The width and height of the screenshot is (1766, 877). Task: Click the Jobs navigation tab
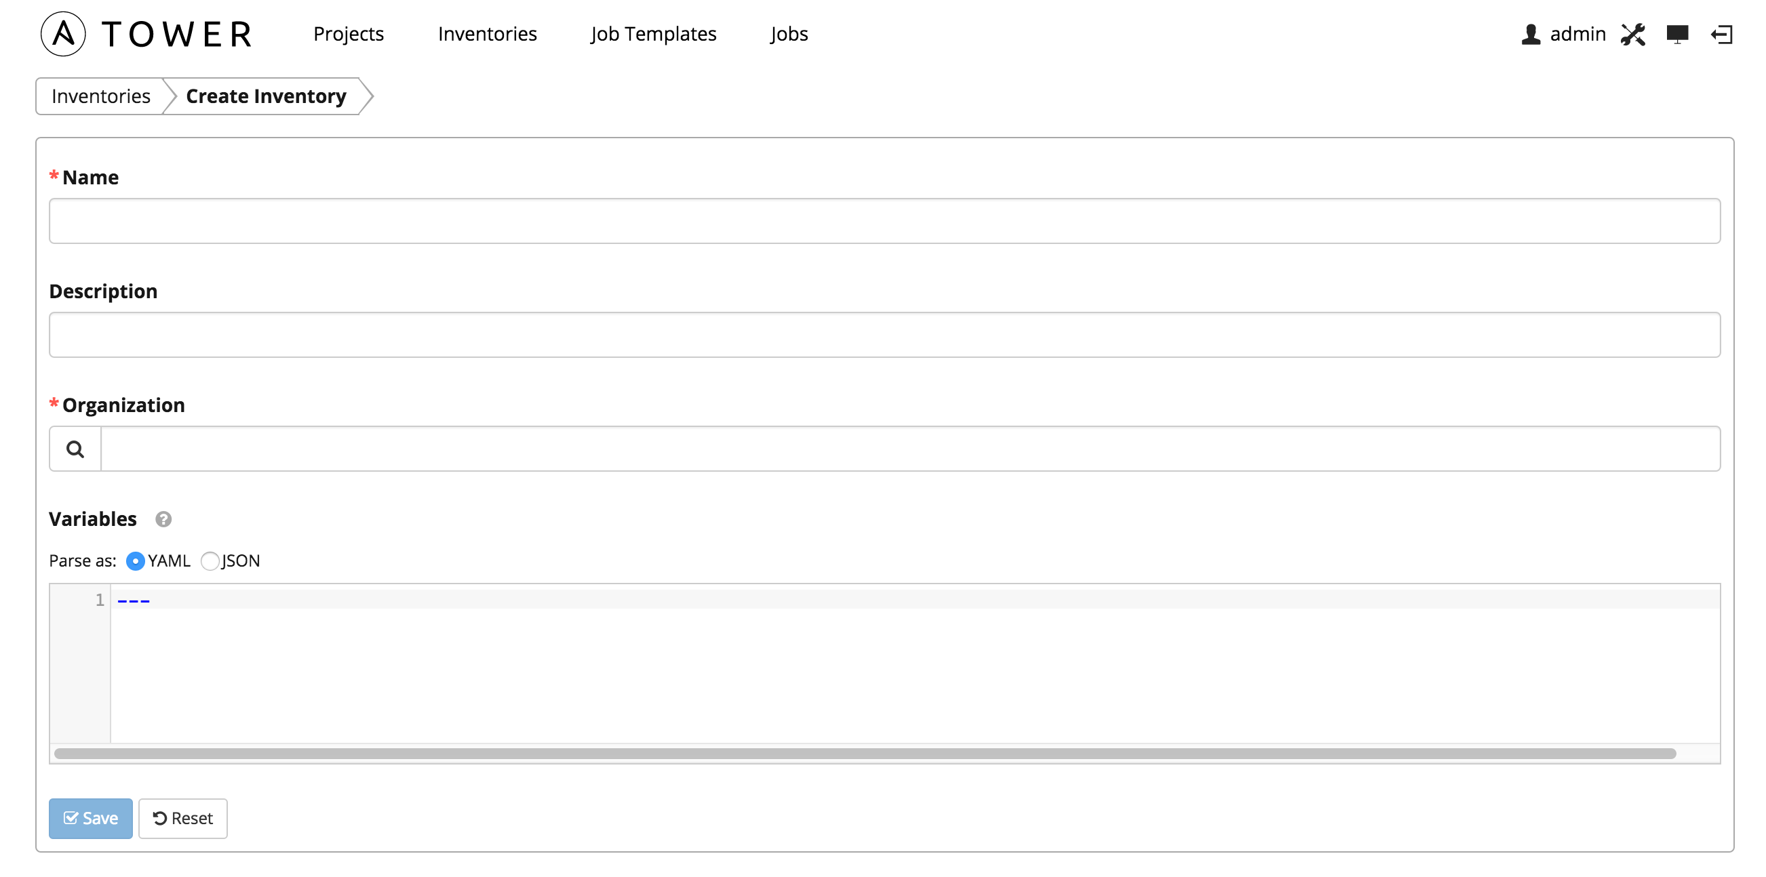pyautogui.click(x=789, y=34)
